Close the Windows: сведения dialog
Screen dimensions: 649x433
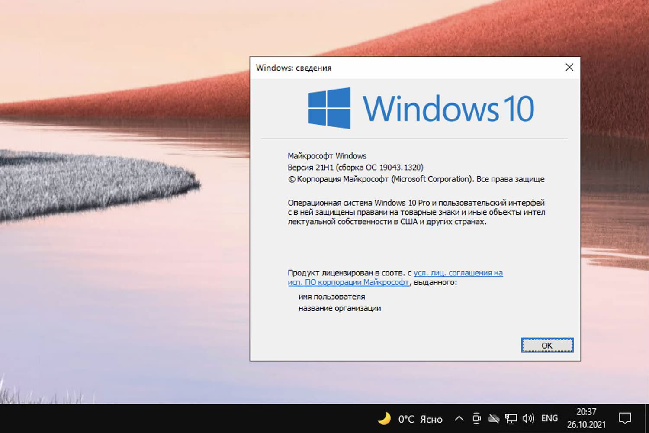[x=569, y=68]
